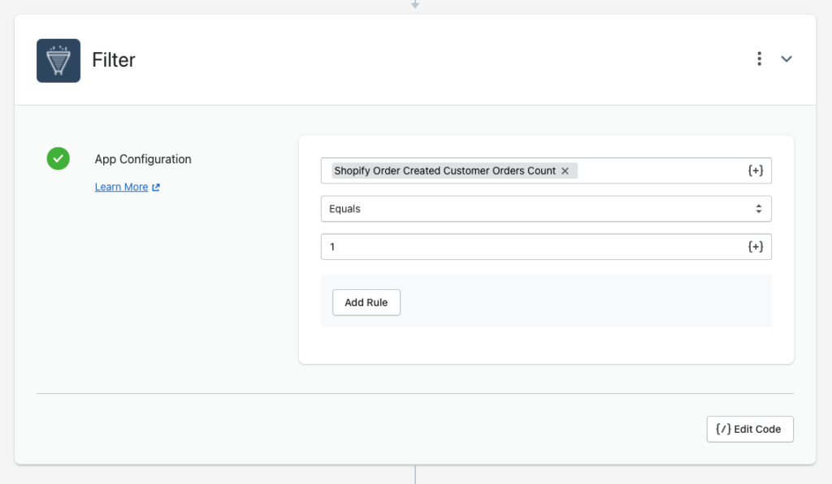Click the empty area of the variable field
832x484 pixels.
click(662, 171)
